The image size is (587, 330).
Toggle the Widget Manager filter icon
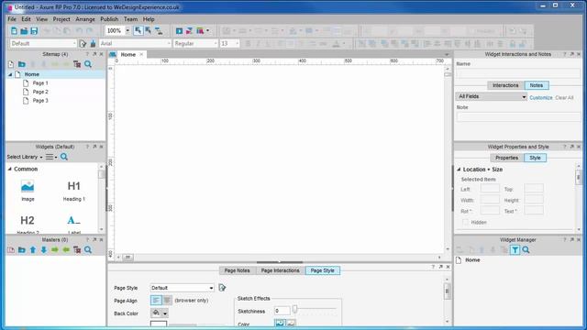point(515,250)
